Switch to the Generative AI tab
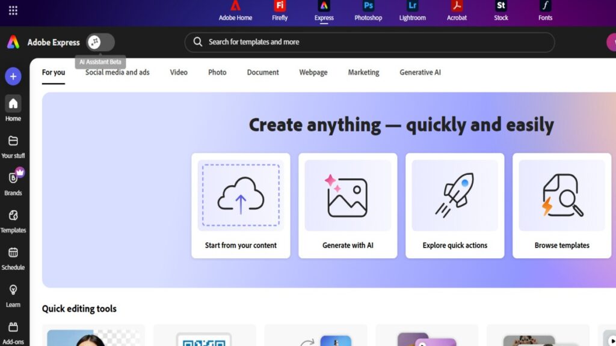This screenshot has width=616, height=346. coord(419,72)
